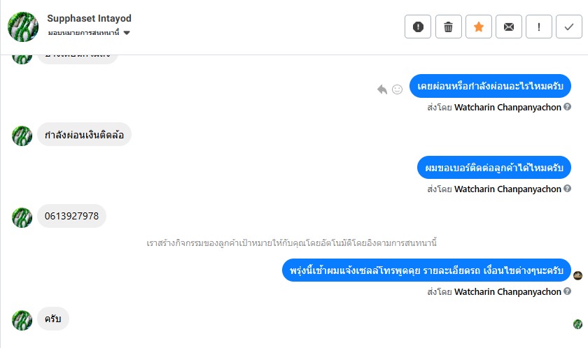Click the header profile picture
Image resolution: width=588 pixels, height=348 pixels.
click(22, 27)
